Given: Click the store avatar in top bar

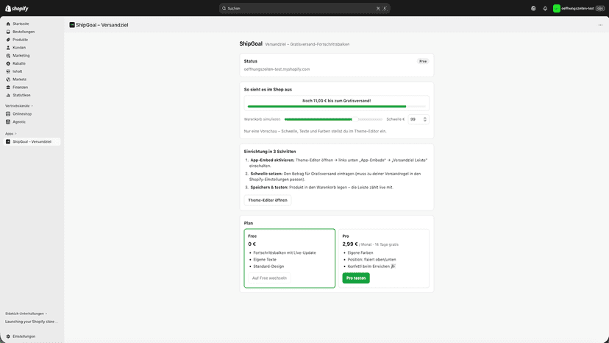Looking at the screenshot, I should (557, 9).
